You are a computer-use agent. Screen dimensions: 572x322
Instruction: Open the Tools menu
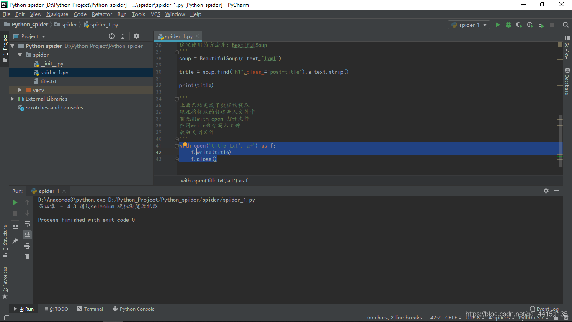(138, 14)
